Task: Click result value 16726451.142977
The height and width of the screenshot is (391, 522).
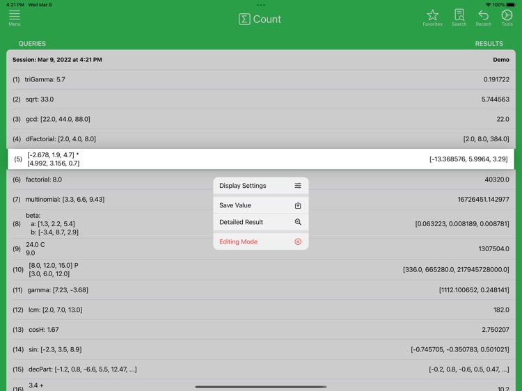Action: (483, 200)
